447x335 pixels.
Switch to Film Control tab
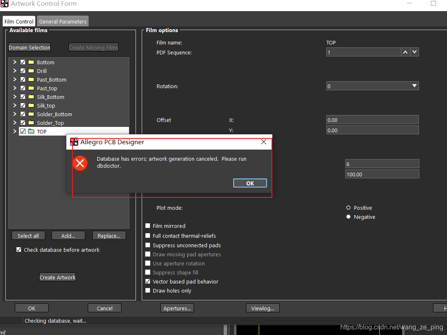coord(19,21)
